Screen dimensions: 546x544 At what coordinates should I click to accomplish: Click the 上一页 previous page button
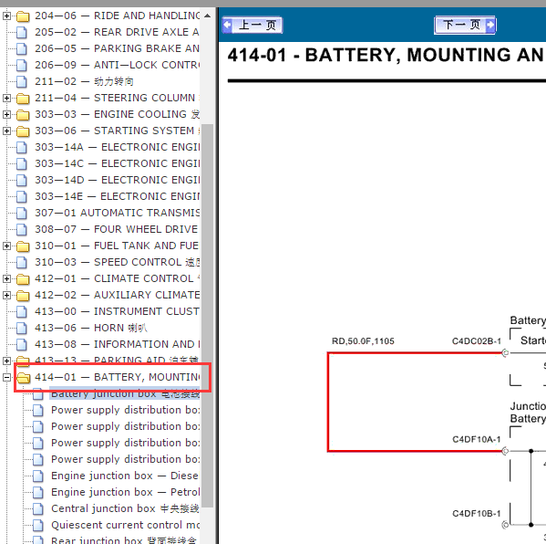[x=252, y=26]
